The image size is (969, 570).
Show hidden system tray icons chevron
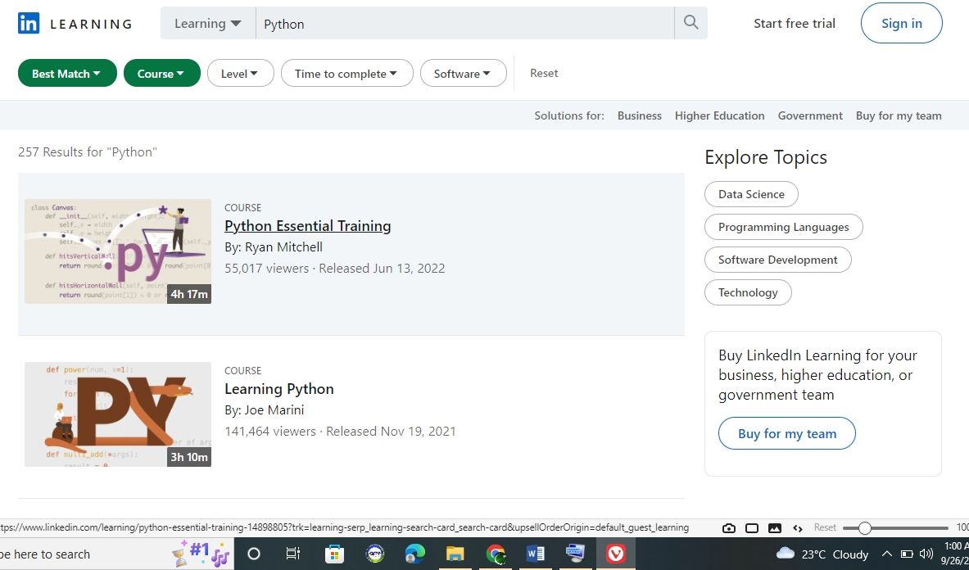point(886,554)
